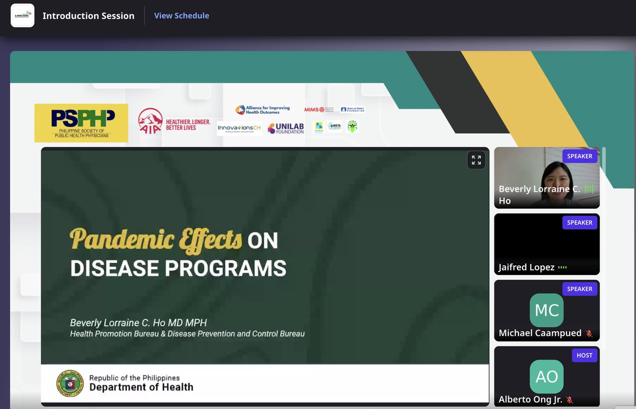Click the Alliance for Improving Health Outcomes logo
This screenshot has height=409, width=636.
coord(263,110)
